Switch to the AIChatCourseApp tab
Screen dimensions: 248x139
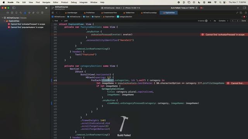click(x=149, y=13)
